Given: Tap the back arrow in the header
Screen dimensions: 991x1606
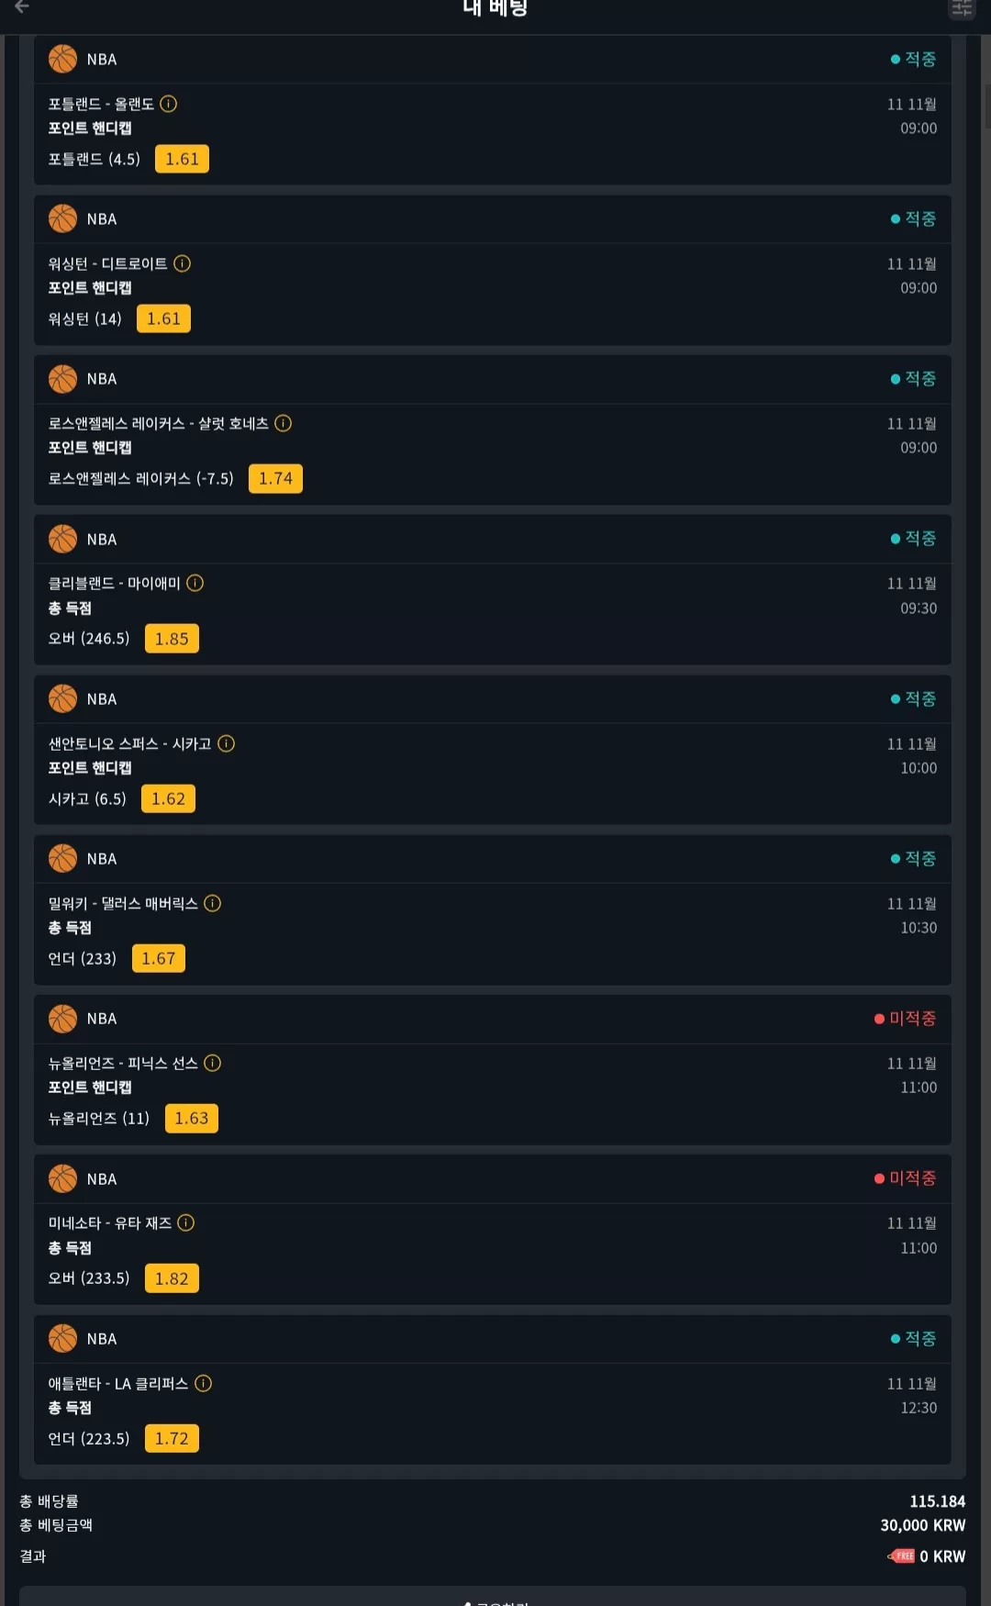Looking at the screenshot, I should click(22, 6).
